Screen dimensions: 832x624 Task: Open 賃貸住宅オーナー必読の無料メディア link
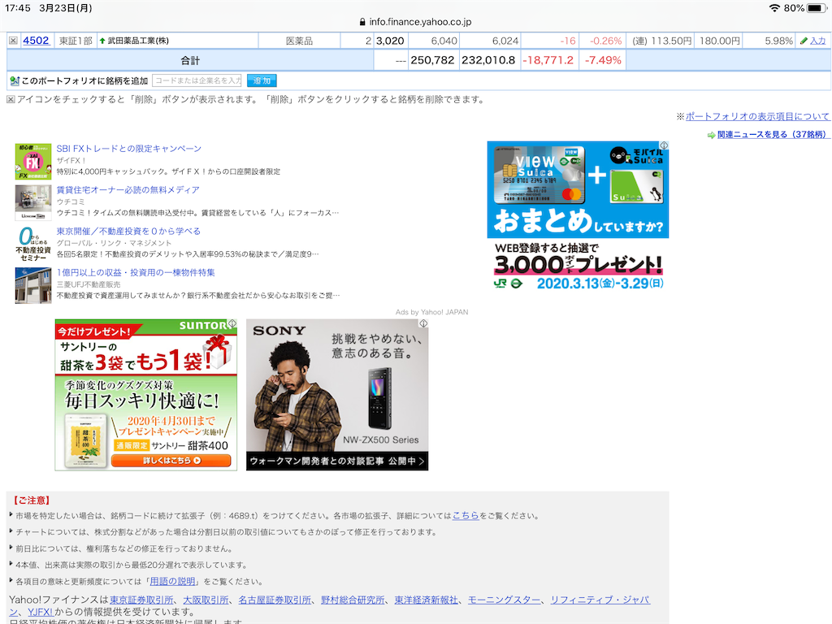click(x=128, y=190)
